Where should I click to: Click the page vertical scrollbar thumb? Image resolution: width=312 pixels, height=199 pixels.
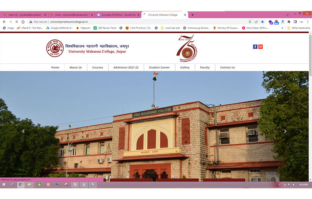pyautogui.click(x=310, y=55)
